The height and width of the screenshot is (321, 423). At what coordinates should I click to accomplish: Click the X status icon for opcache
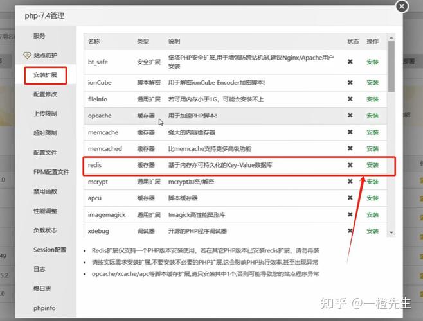tap(350, 116)
